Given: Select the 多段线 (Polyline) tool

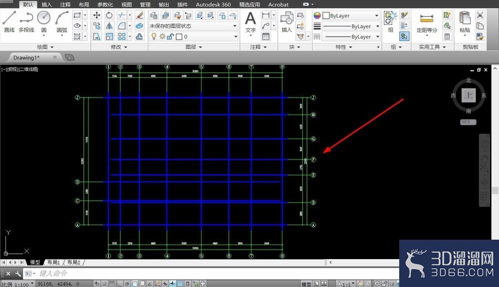Looking at the screenshot, I should pos(26,21).
